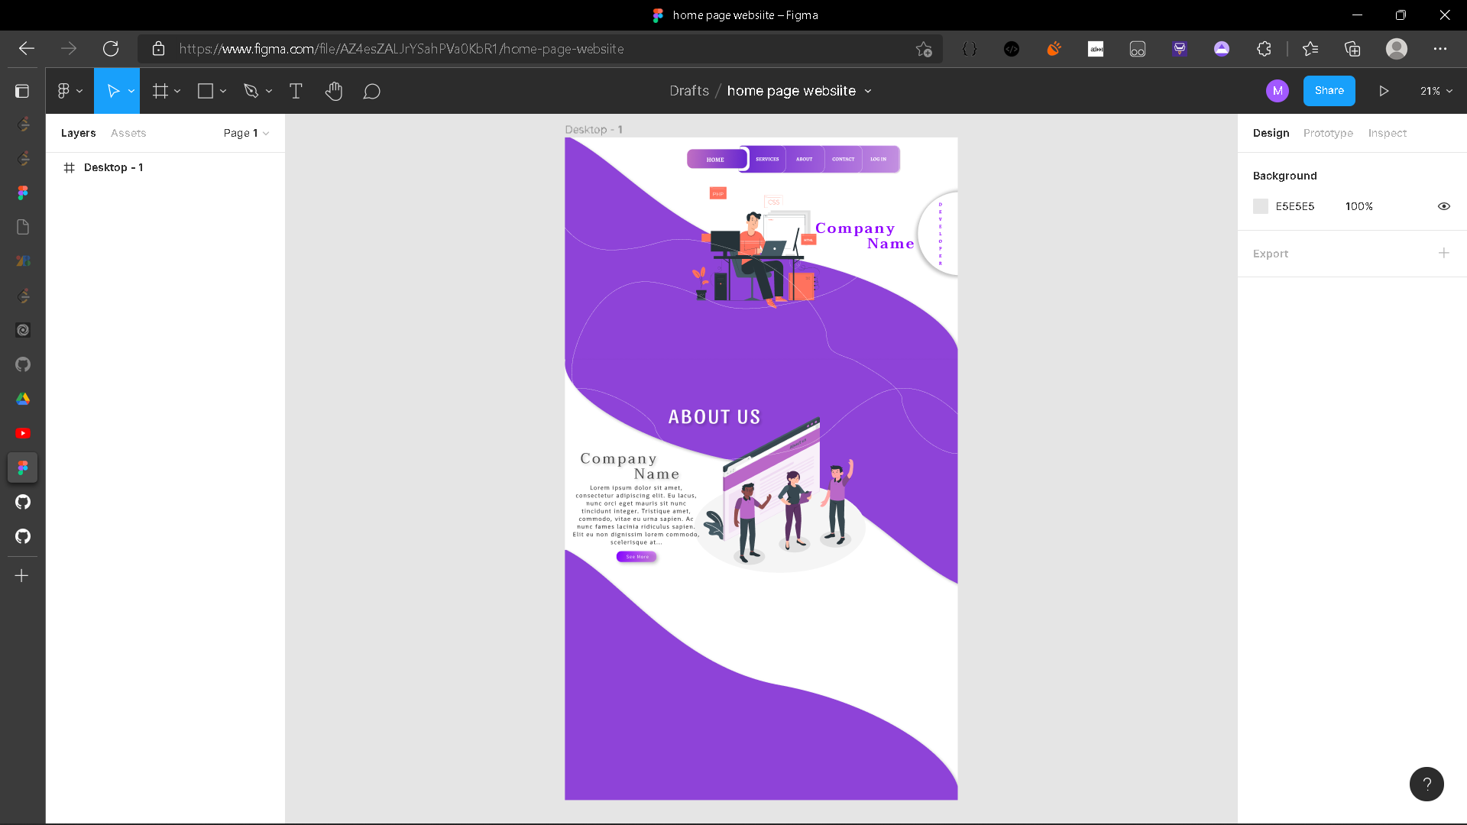Expand the file name dropdown arrow
This screenshot has width=1467, height=825.
tap(868, 91)
